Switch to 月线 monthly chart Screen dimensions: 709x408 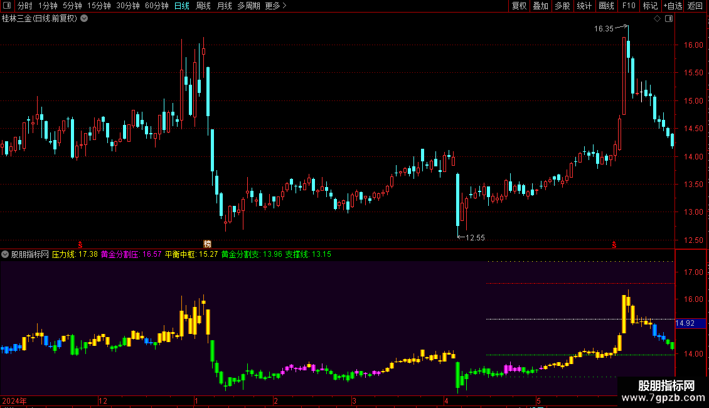224,6
